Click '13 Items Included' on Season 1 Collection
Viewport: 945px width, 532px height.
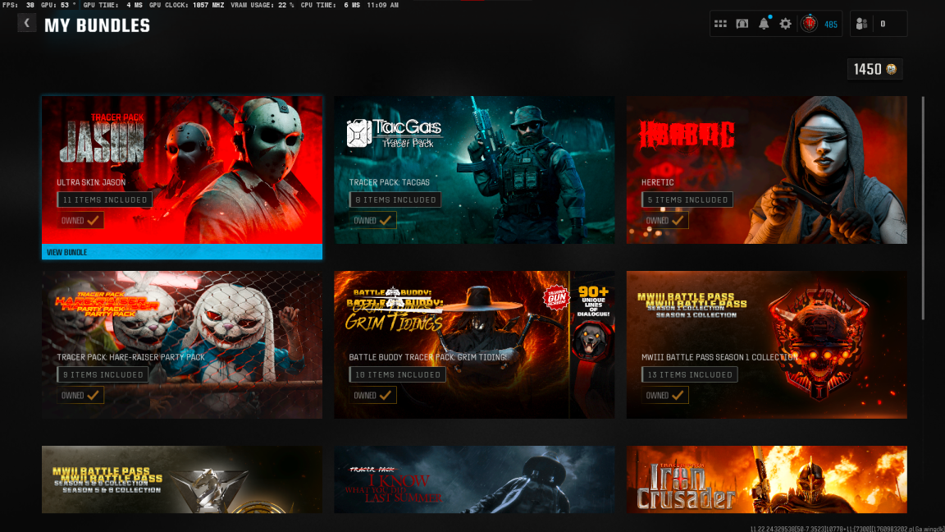coord(689,374)
